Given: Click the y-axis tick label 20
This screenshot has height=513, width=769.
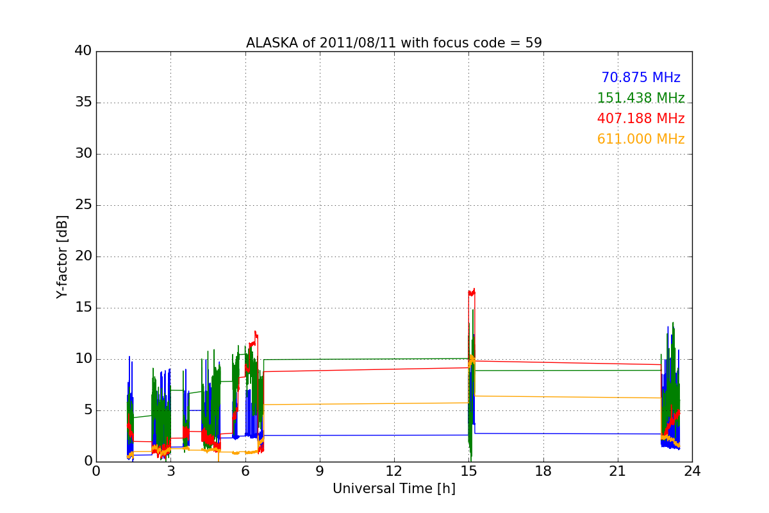Looking at the screenshot, I should point(83,256).
